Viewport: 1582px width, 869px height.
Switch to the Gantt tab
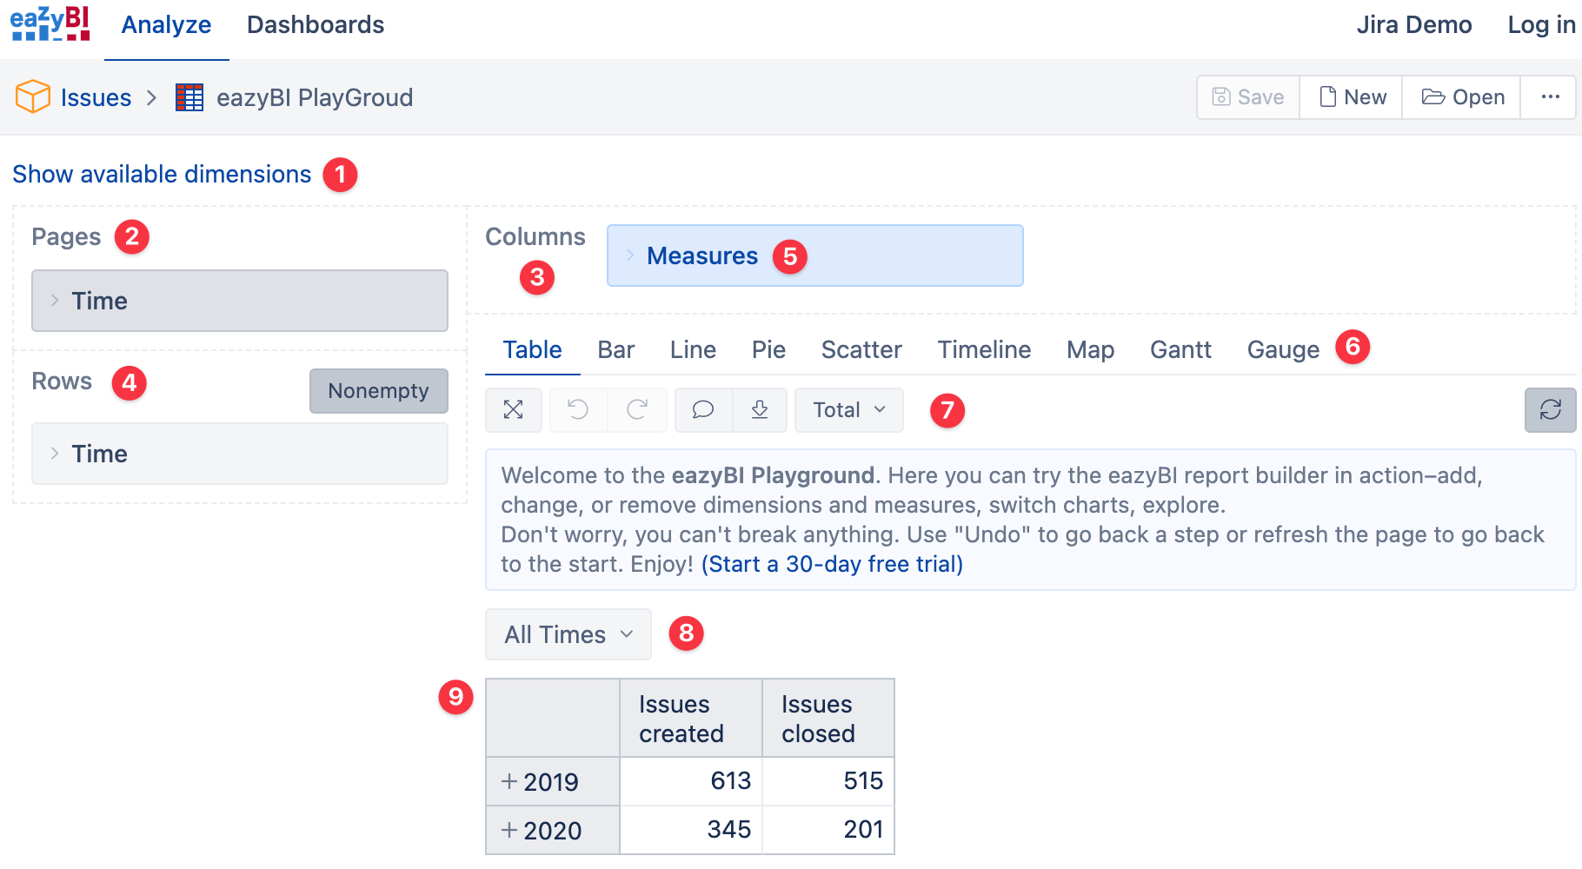1180,349
